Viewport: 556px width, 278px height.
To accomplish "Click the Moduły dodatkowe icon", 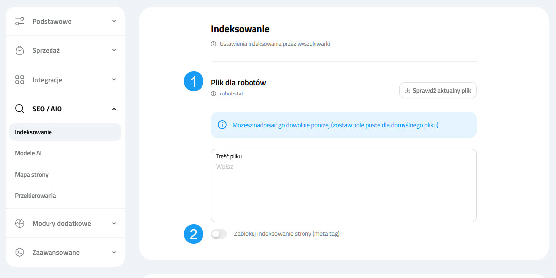I will [20, 223].
